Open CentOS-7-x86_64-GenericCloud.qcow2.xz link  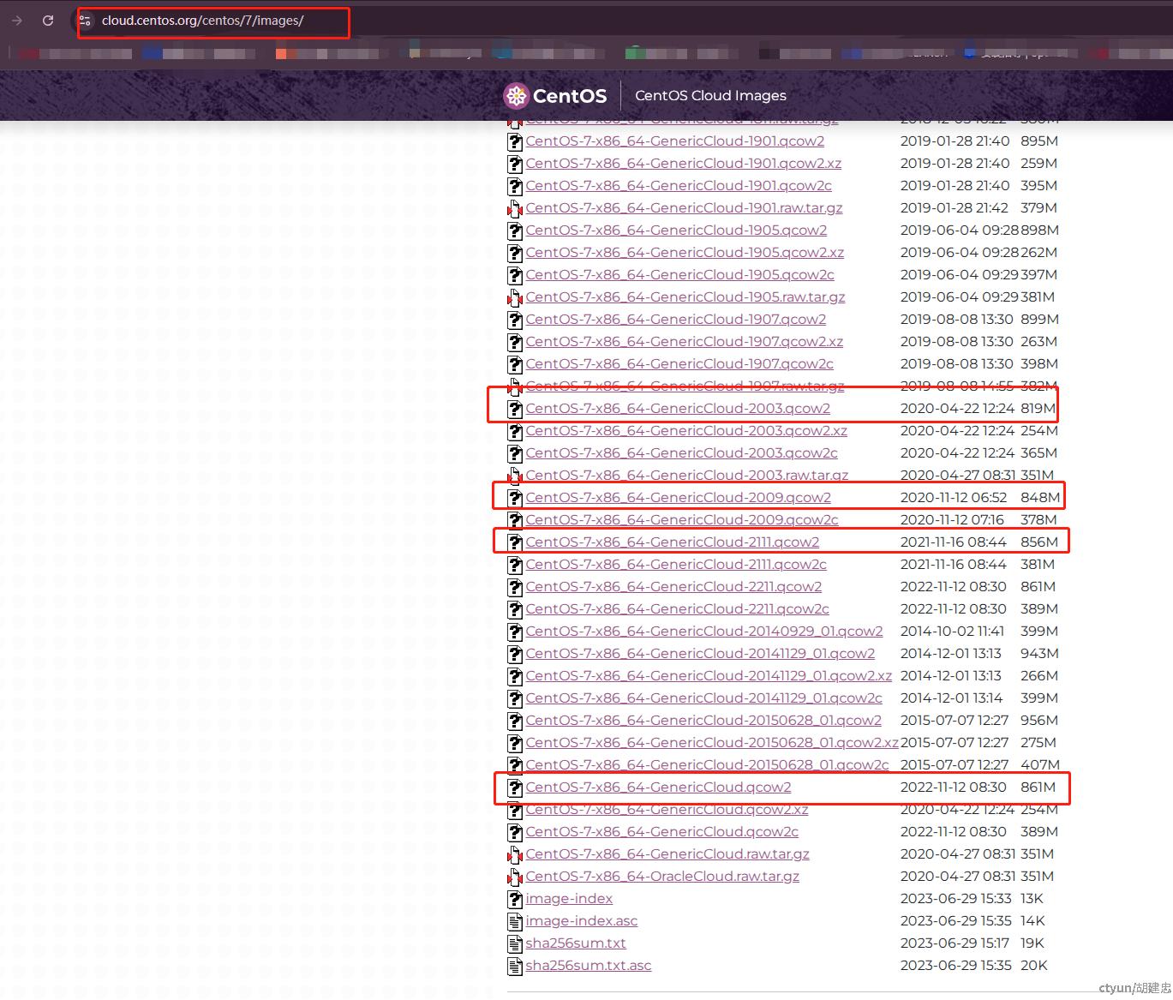pyautogui.click(x=667, y=810)
